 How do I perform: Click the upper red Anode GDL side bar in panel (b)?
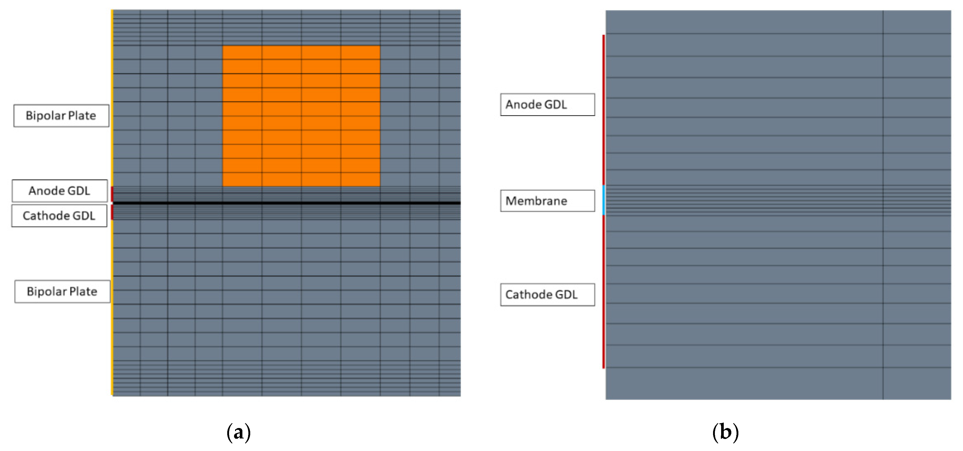603,110
